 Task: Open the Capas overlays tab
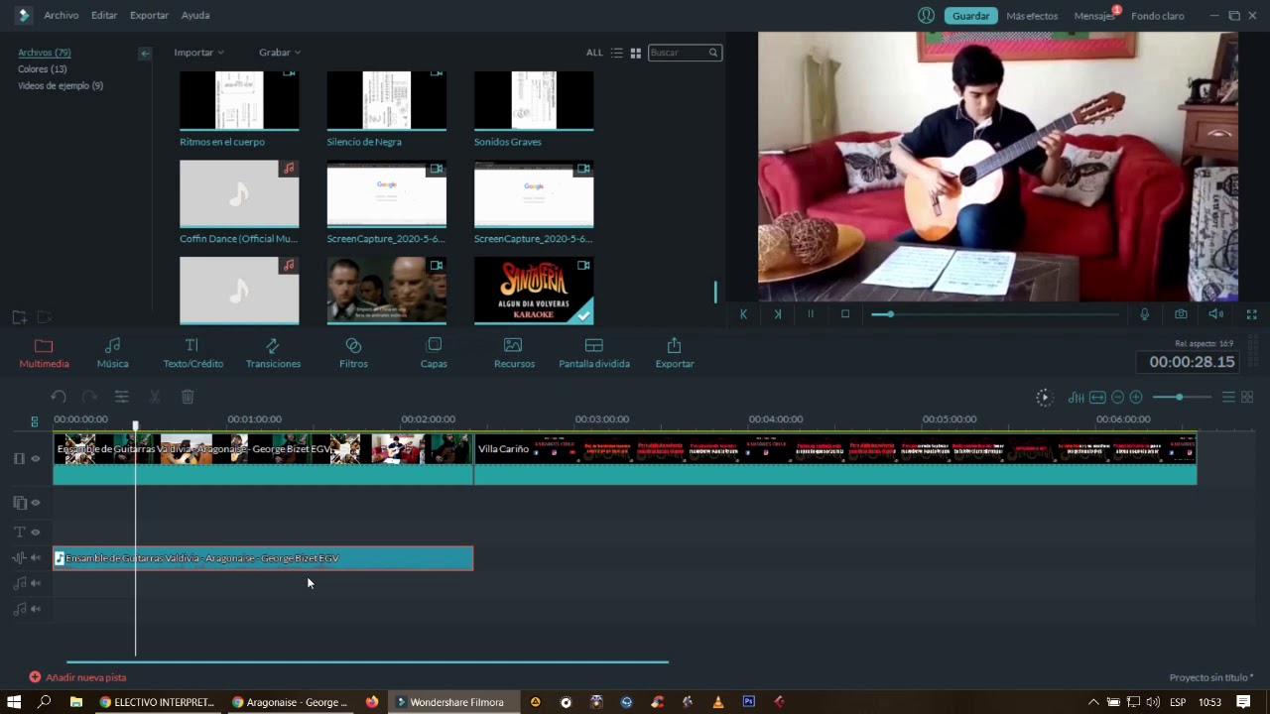point(434,353)
